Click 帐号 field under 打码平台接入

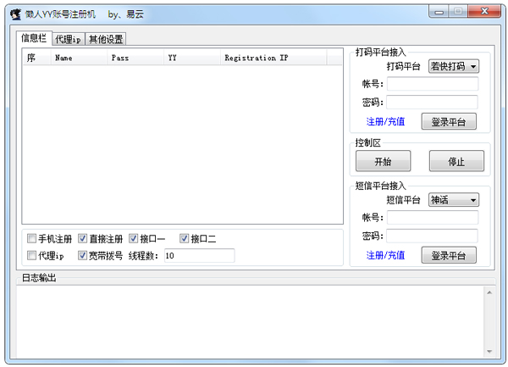(x=433, y=84)
